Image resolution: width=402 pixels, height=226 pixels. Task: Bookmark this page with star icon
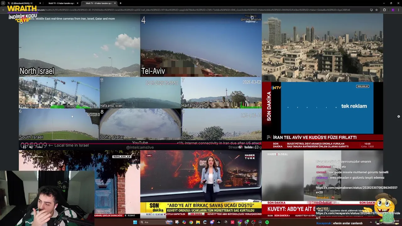tap(376, 10)
